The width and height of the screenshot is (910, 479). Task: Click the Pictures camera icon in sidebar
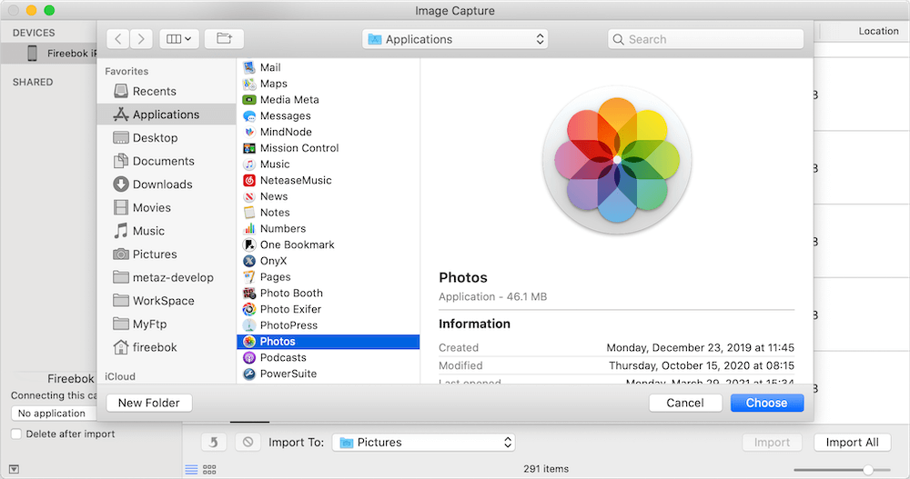point(121,254)
